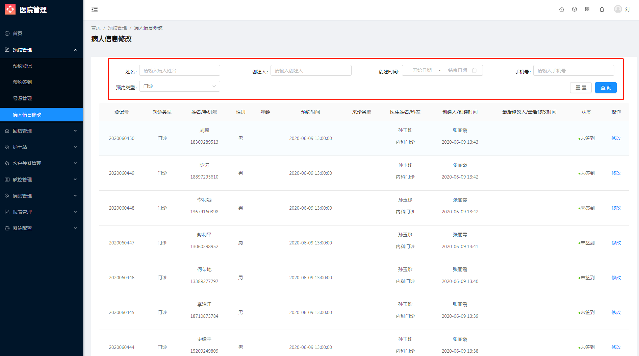Screen dimensions: 639x356
Task: Select the 病人信息修改 submenu item
Action: point(42,115)
